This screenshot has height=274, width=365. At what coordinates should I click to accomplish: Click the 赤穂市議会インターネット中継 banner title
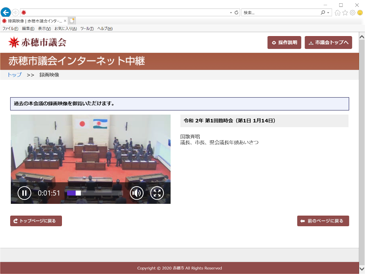click(77, 61)
